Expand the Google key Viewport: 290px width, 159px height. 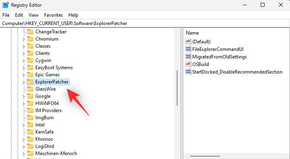click(x=23, y=97)
